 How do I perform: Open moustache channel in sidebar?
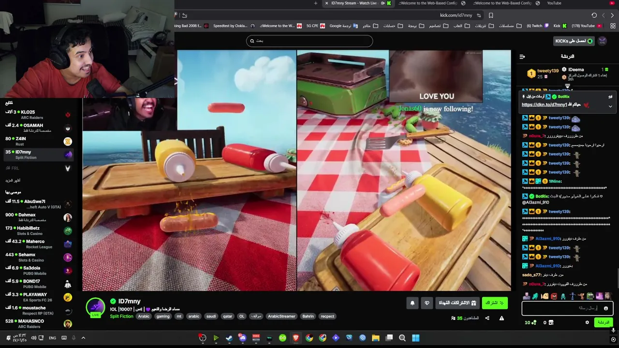(x=38, y=310)
